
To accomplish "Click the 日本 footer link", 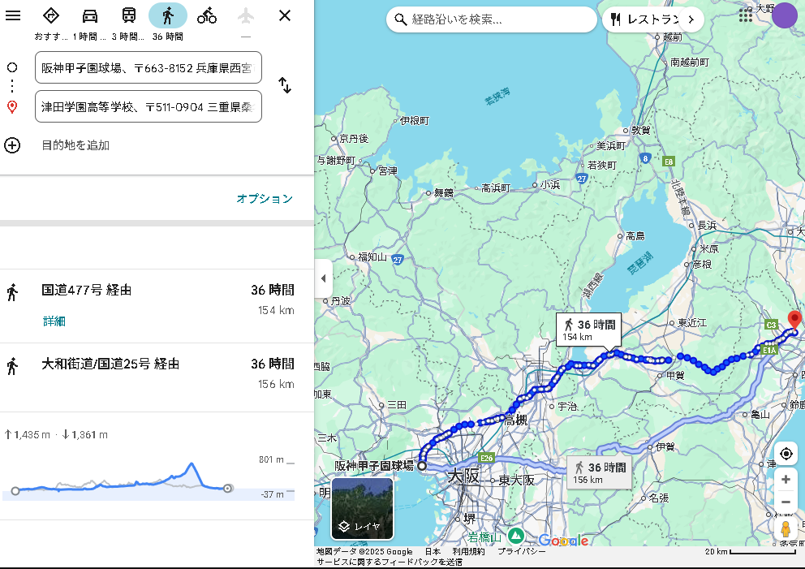I will tap(433, 551).
